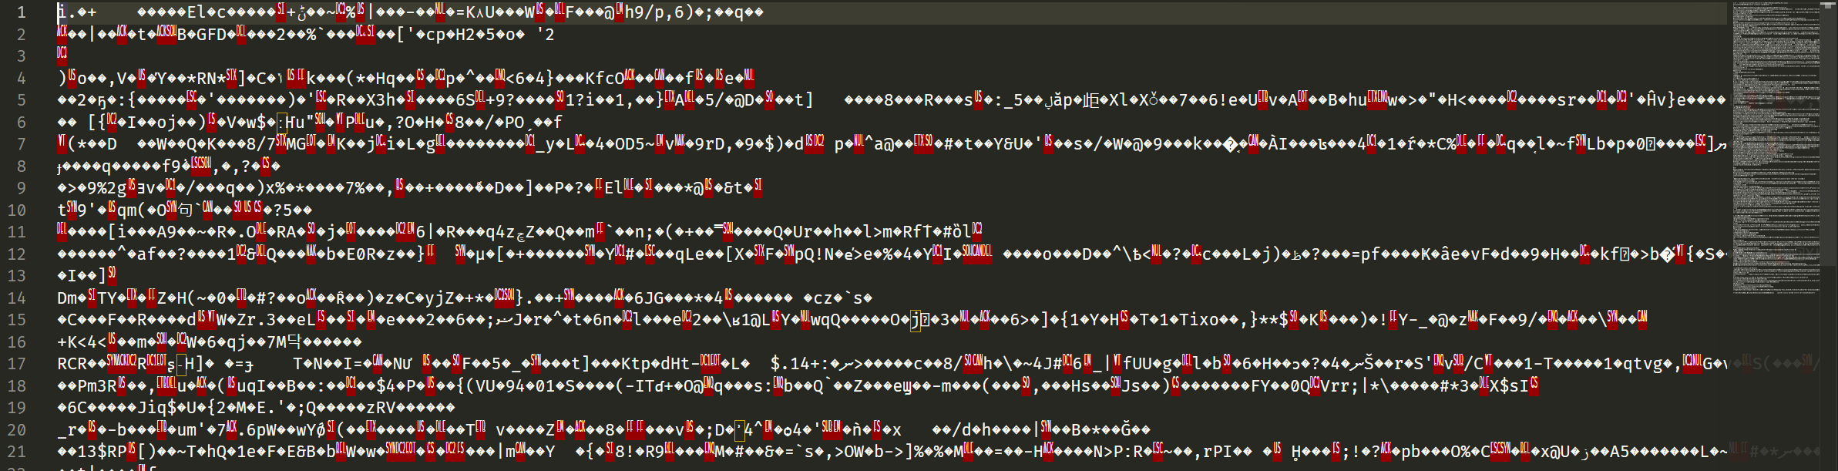Place cursor on "B◆GFD" text in line 2

coord(202,35)
